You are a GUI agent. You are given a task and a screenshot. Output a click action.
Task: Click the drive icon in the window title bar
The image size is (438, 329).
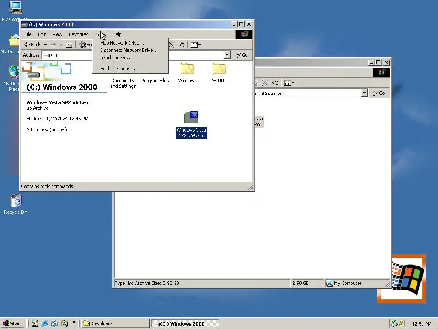click(x=24, y=24)
